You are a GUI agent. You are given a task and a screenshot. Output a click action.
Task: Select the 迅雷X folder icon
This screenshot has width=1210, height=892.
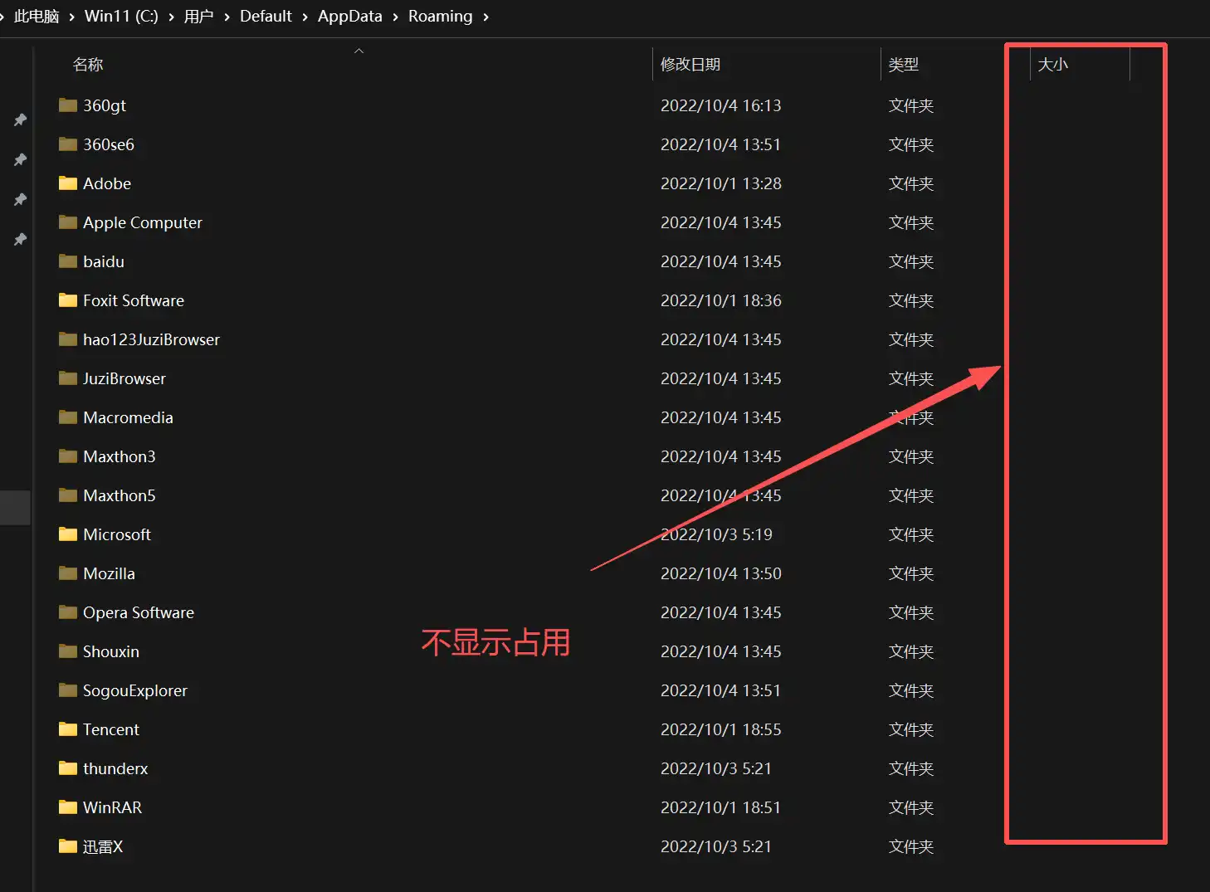[x=68, y=846]
